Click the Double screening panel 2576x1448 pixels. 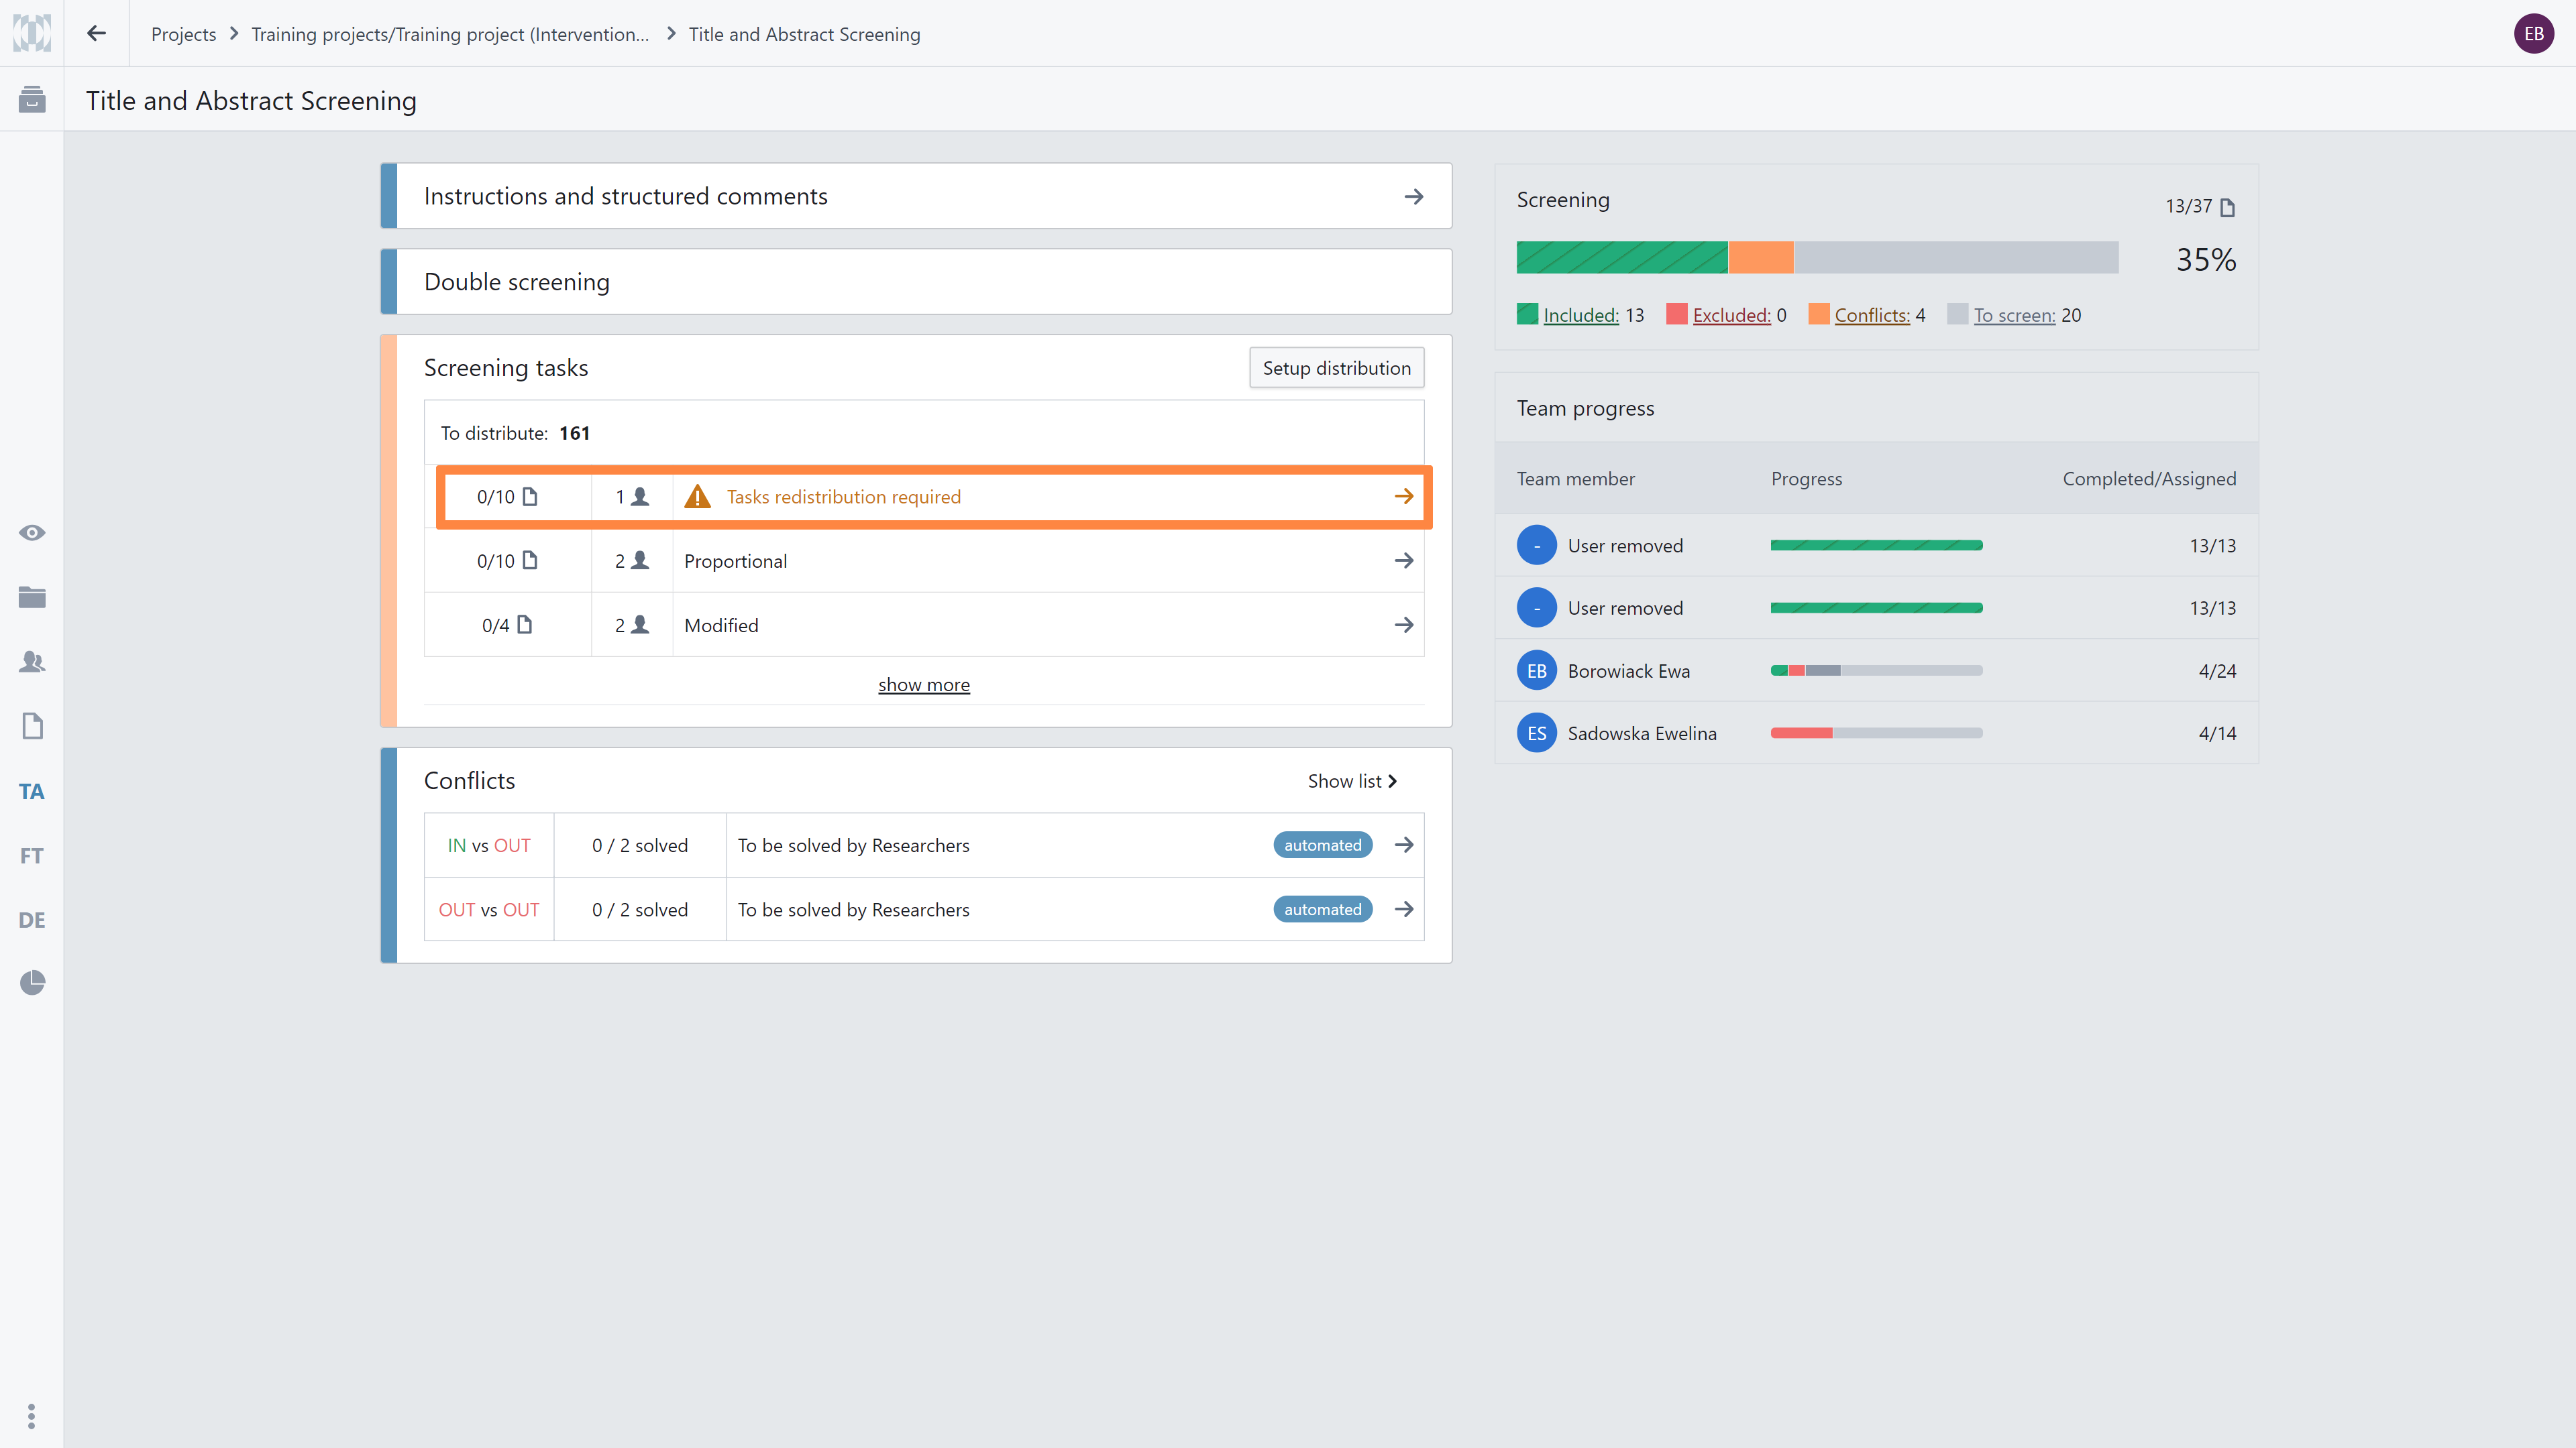coord(916,282)
